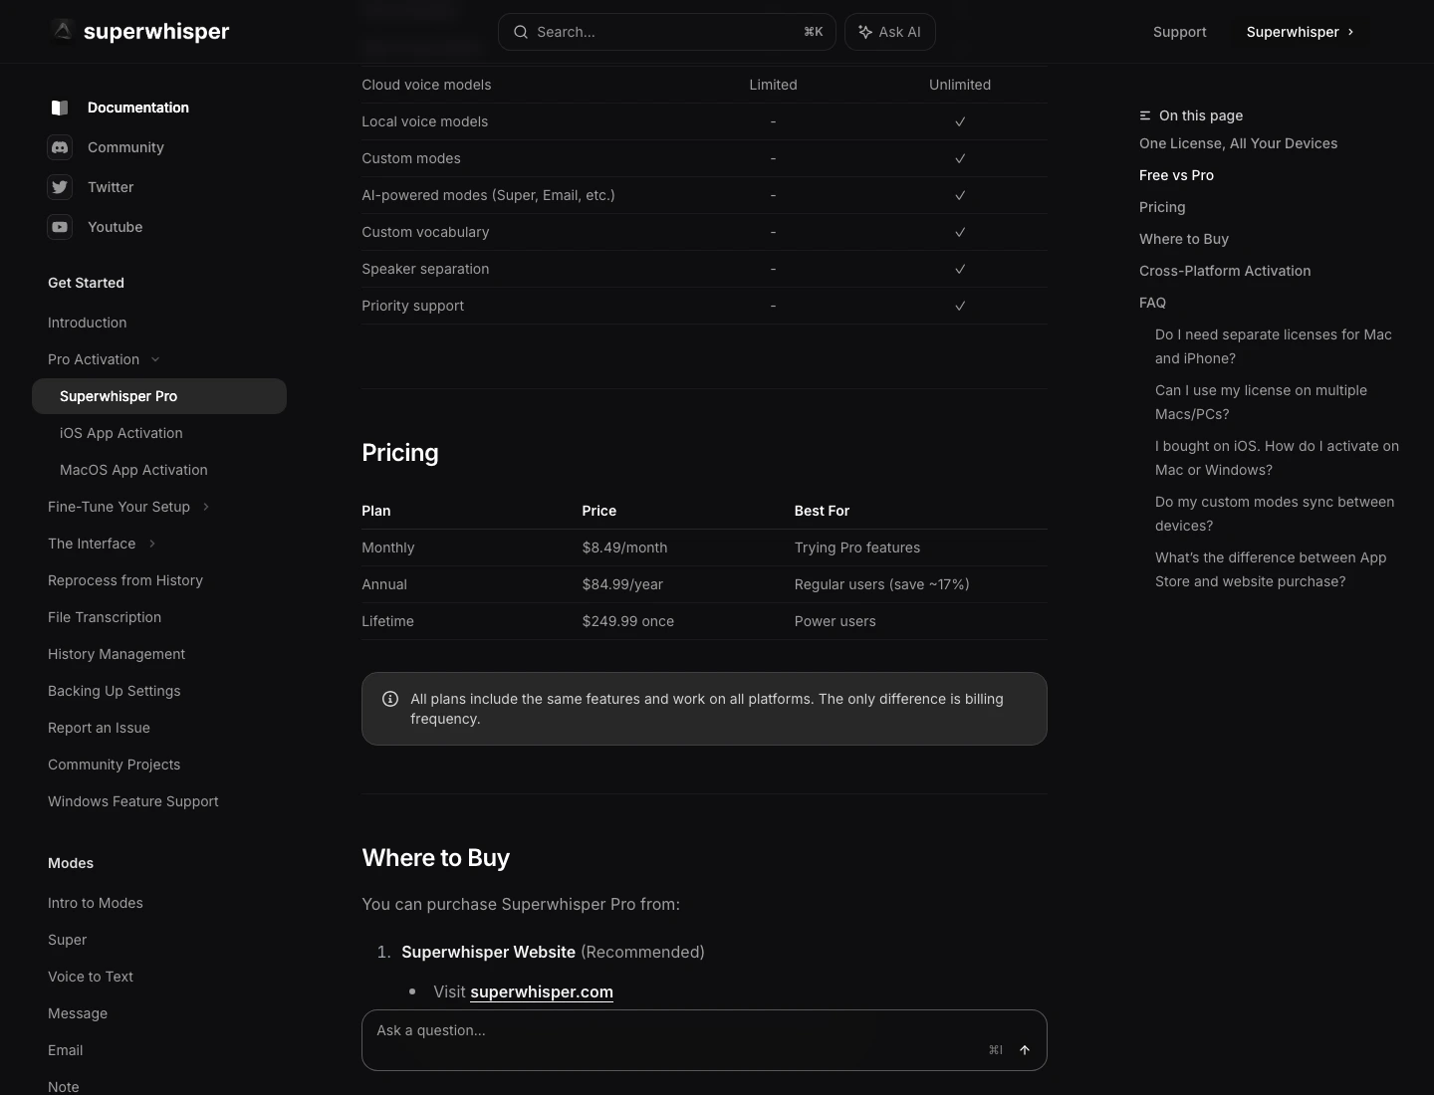
Task: Open the Super mode page
Action: click(x=68, y=940)
